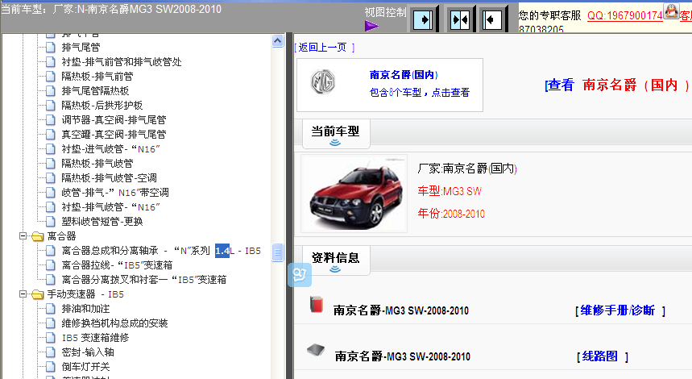692x379 pixels.
Task: Click the red book icon beside 维修手册
Action: [x=316, y=305]
